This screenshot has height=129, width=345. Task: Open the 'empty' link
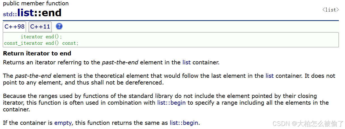click(x=63, y=123)
